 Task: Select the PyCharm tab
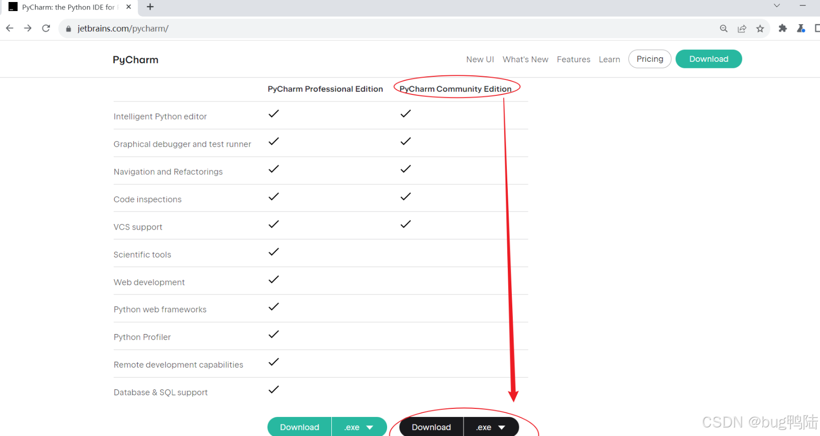point(69,7)
